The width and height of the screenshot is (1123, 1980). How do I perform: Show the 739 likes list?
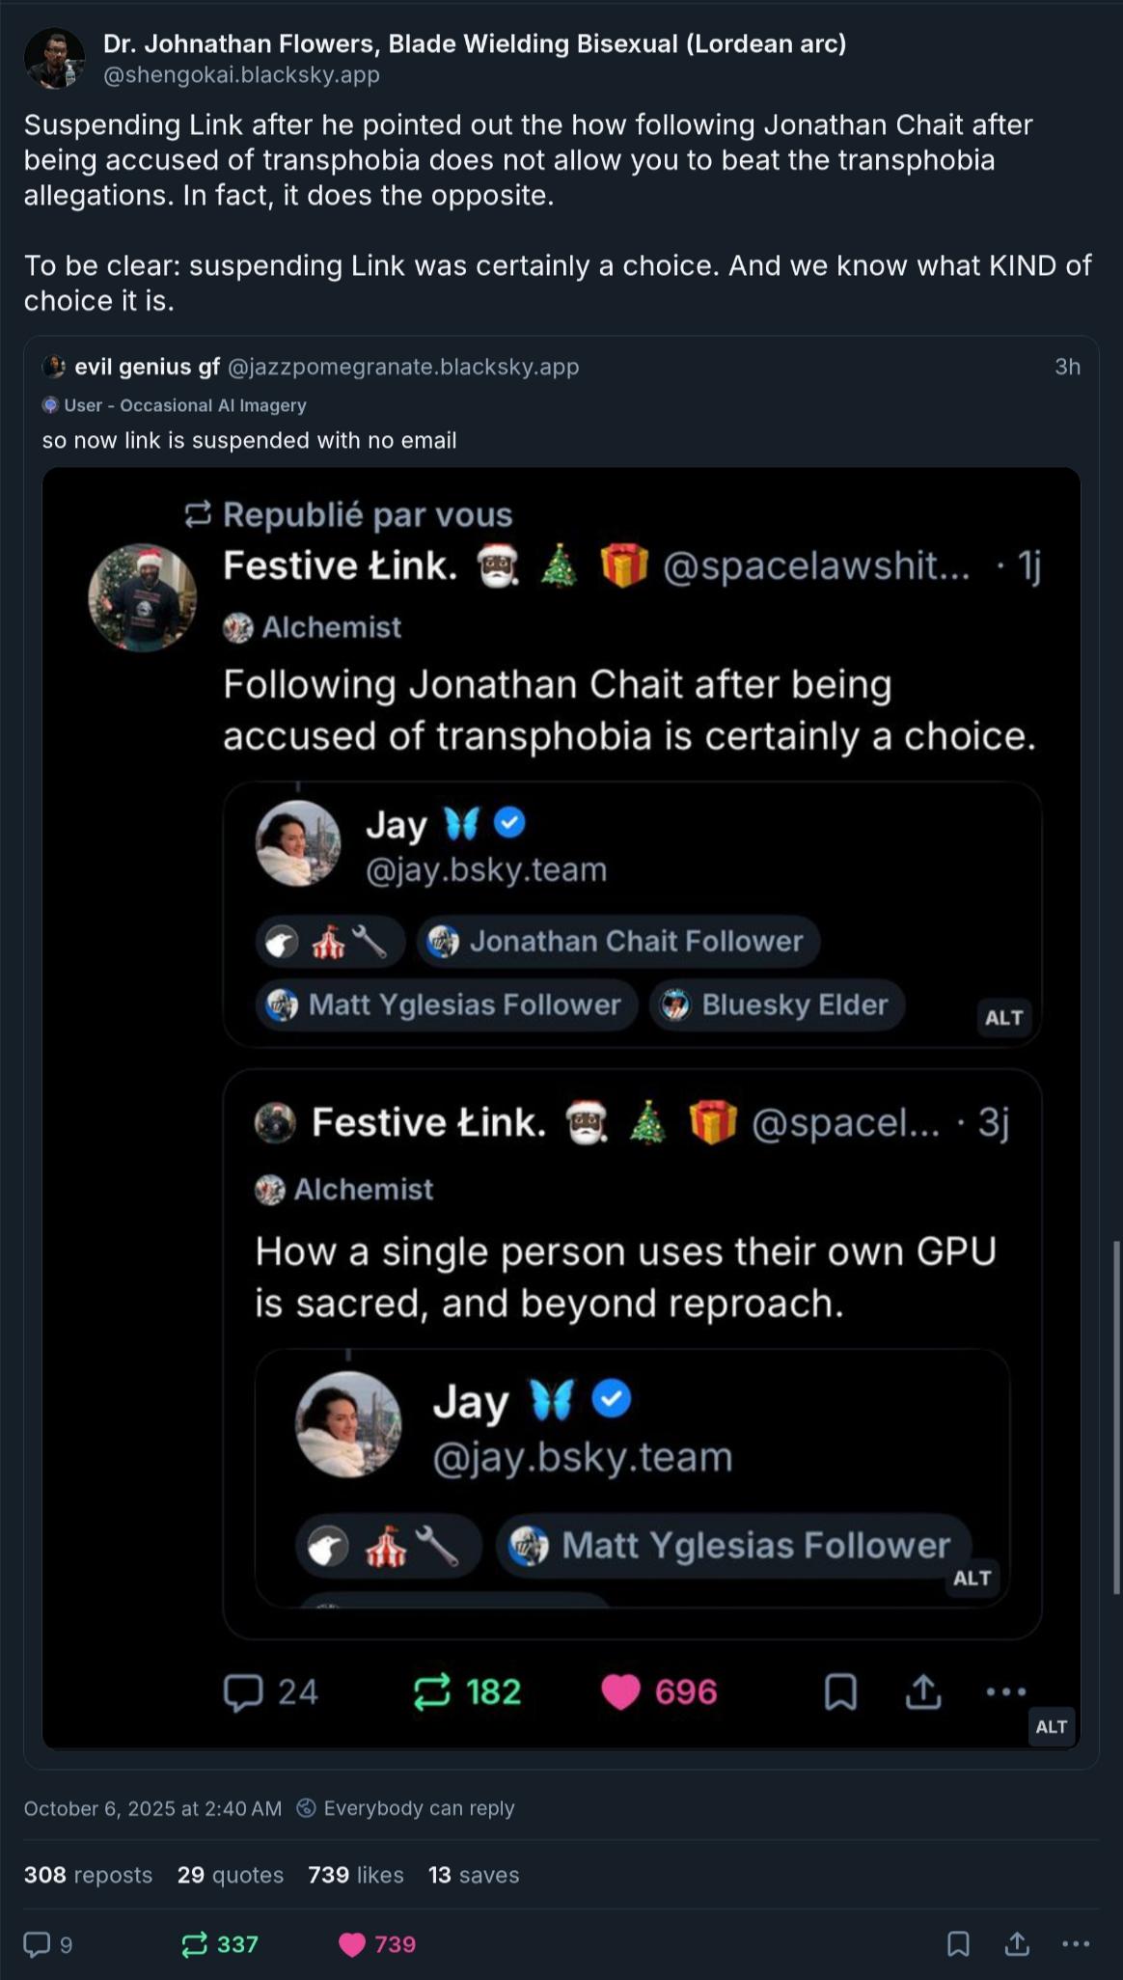[355, 1875]
